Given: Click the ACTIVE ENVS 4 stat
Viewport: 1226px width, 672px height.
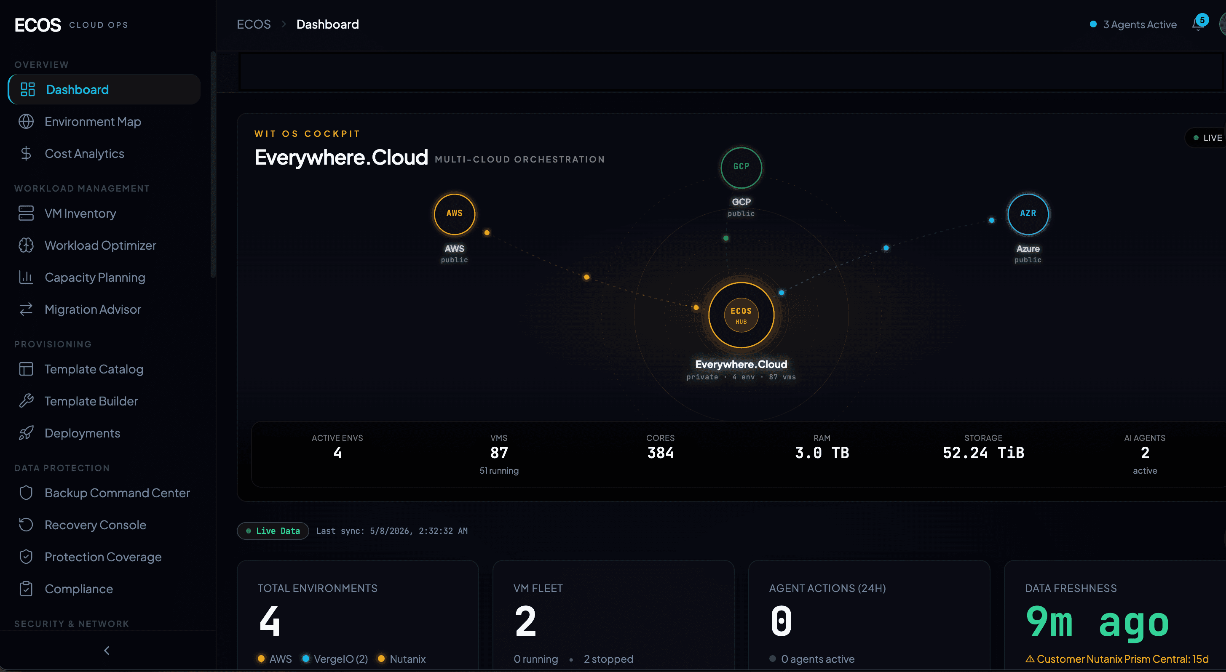Looking at the screenshot, I should pos(337,447).
